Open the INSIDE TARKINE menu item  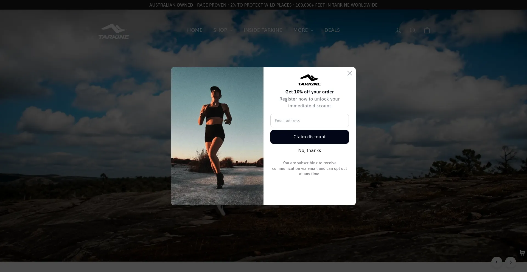tap(263, 30)
